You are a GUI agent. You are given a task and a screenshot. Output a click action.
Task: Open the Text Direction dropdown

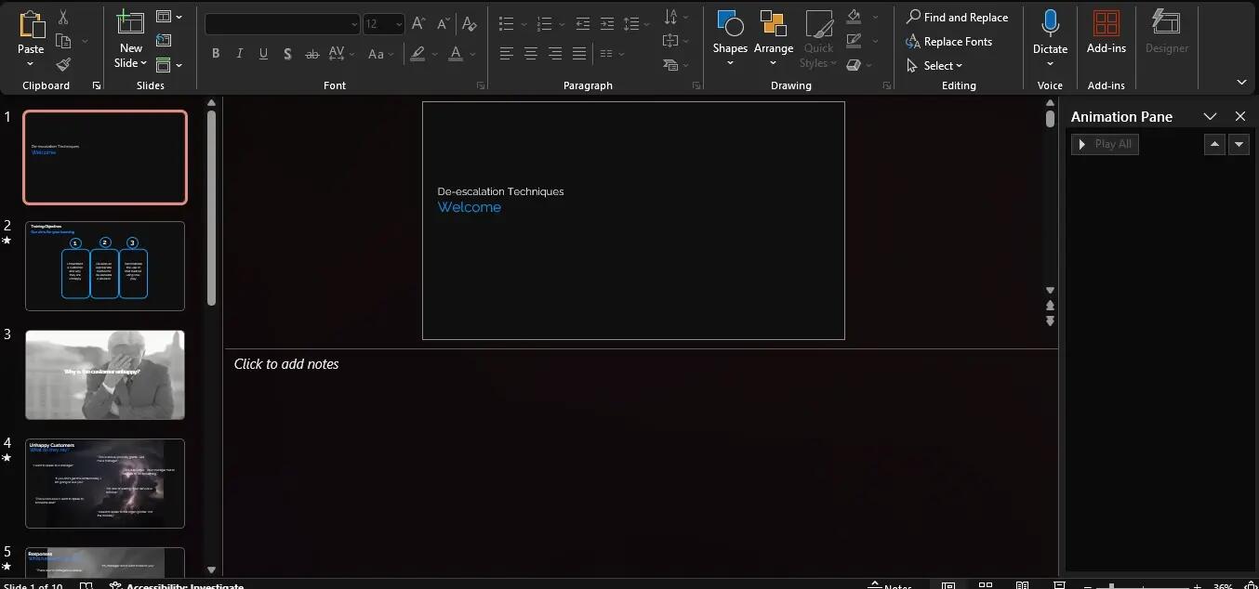(x=676, y=17)
